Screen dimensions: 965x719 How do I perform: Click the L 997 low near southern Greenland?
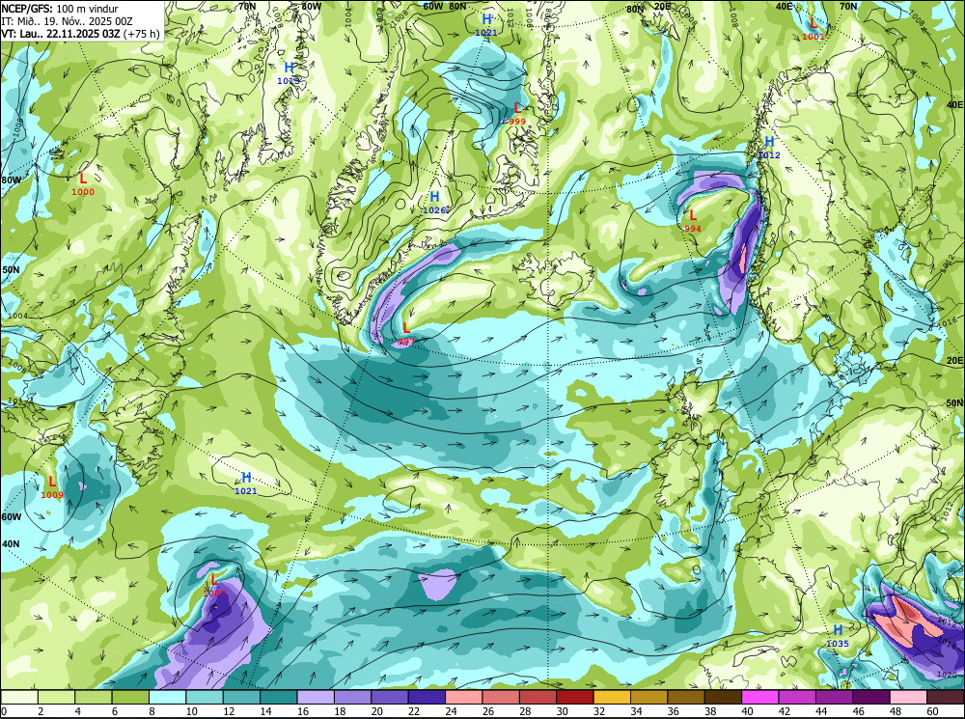pyautogui.click(x=406, y=333)
